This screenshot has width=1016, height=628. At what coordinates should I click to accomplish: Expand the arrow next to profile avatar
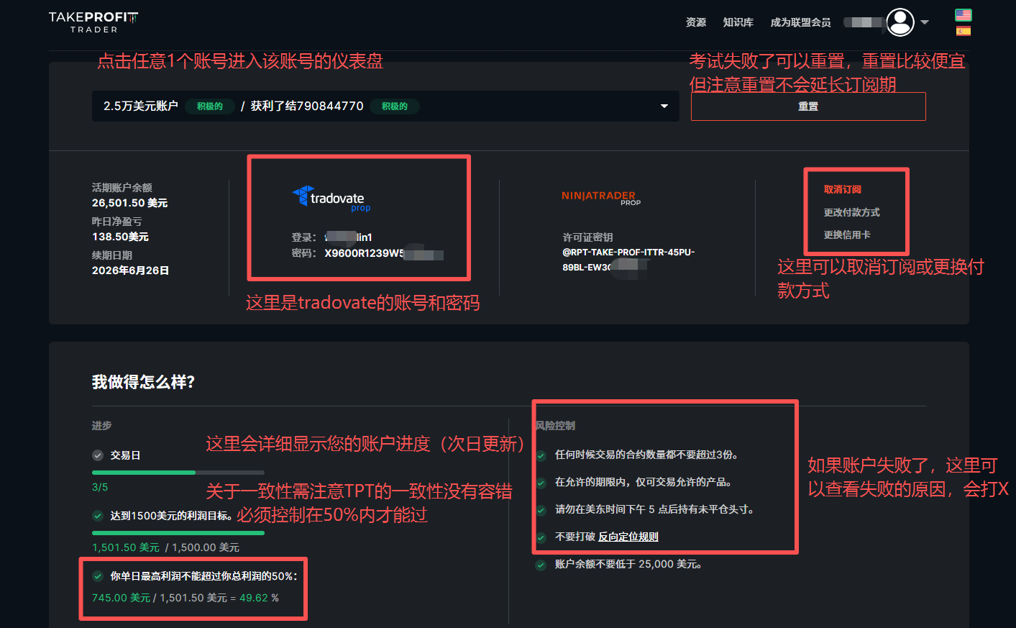(925, 22)
